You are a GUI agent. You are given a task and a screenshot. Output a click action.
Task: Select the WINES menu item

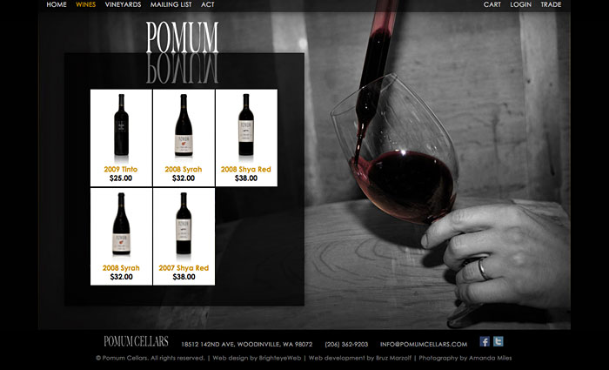click(x=86, y=4)
